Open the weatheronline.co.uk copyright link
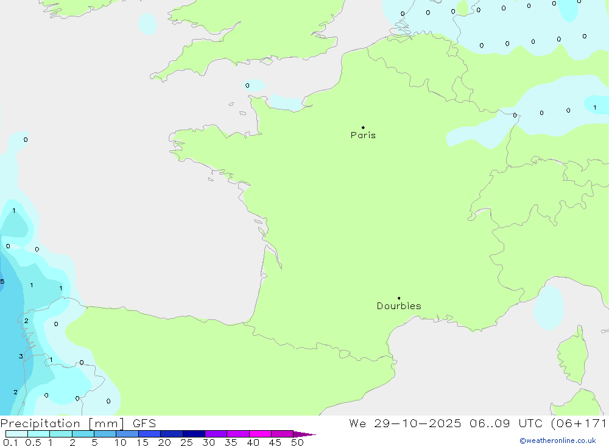Screen dimensions: 609x446 (557, 441)
